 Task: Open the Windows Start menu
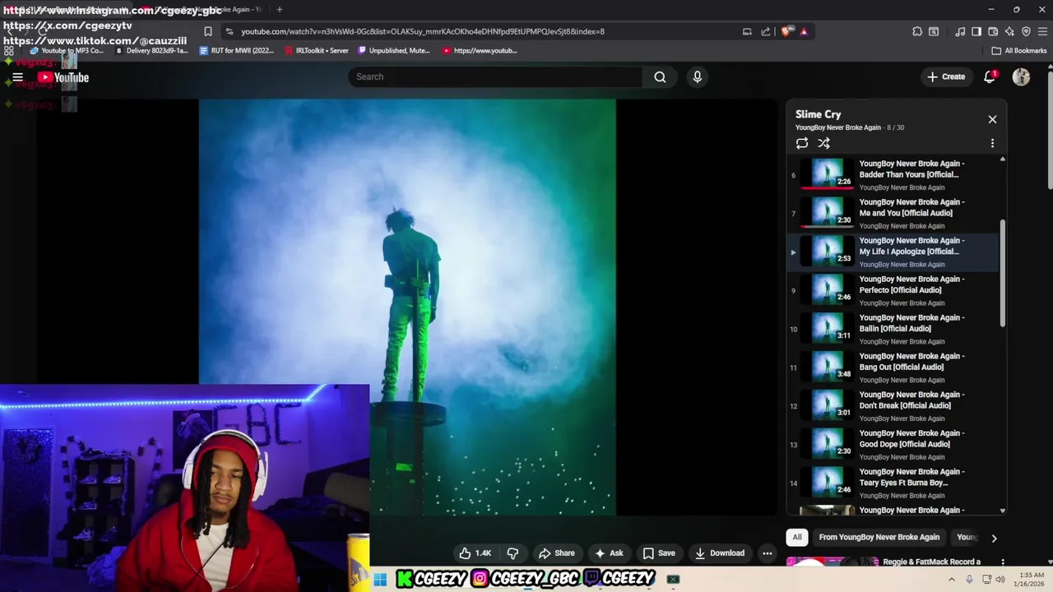380,579
